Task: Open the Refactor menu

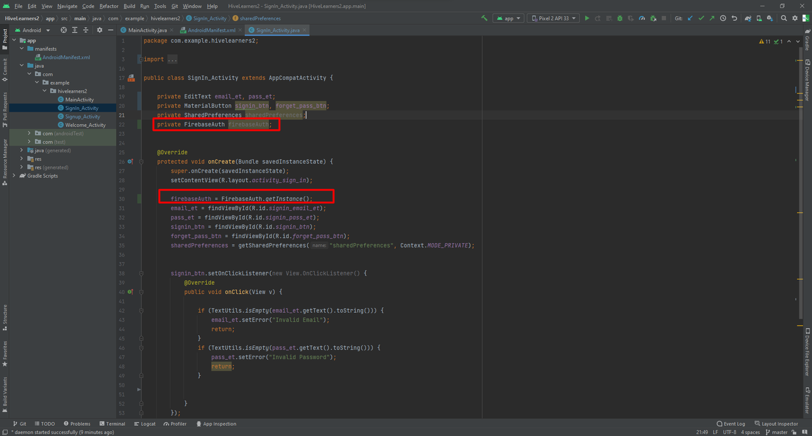Action: click(x=109, y=6)
